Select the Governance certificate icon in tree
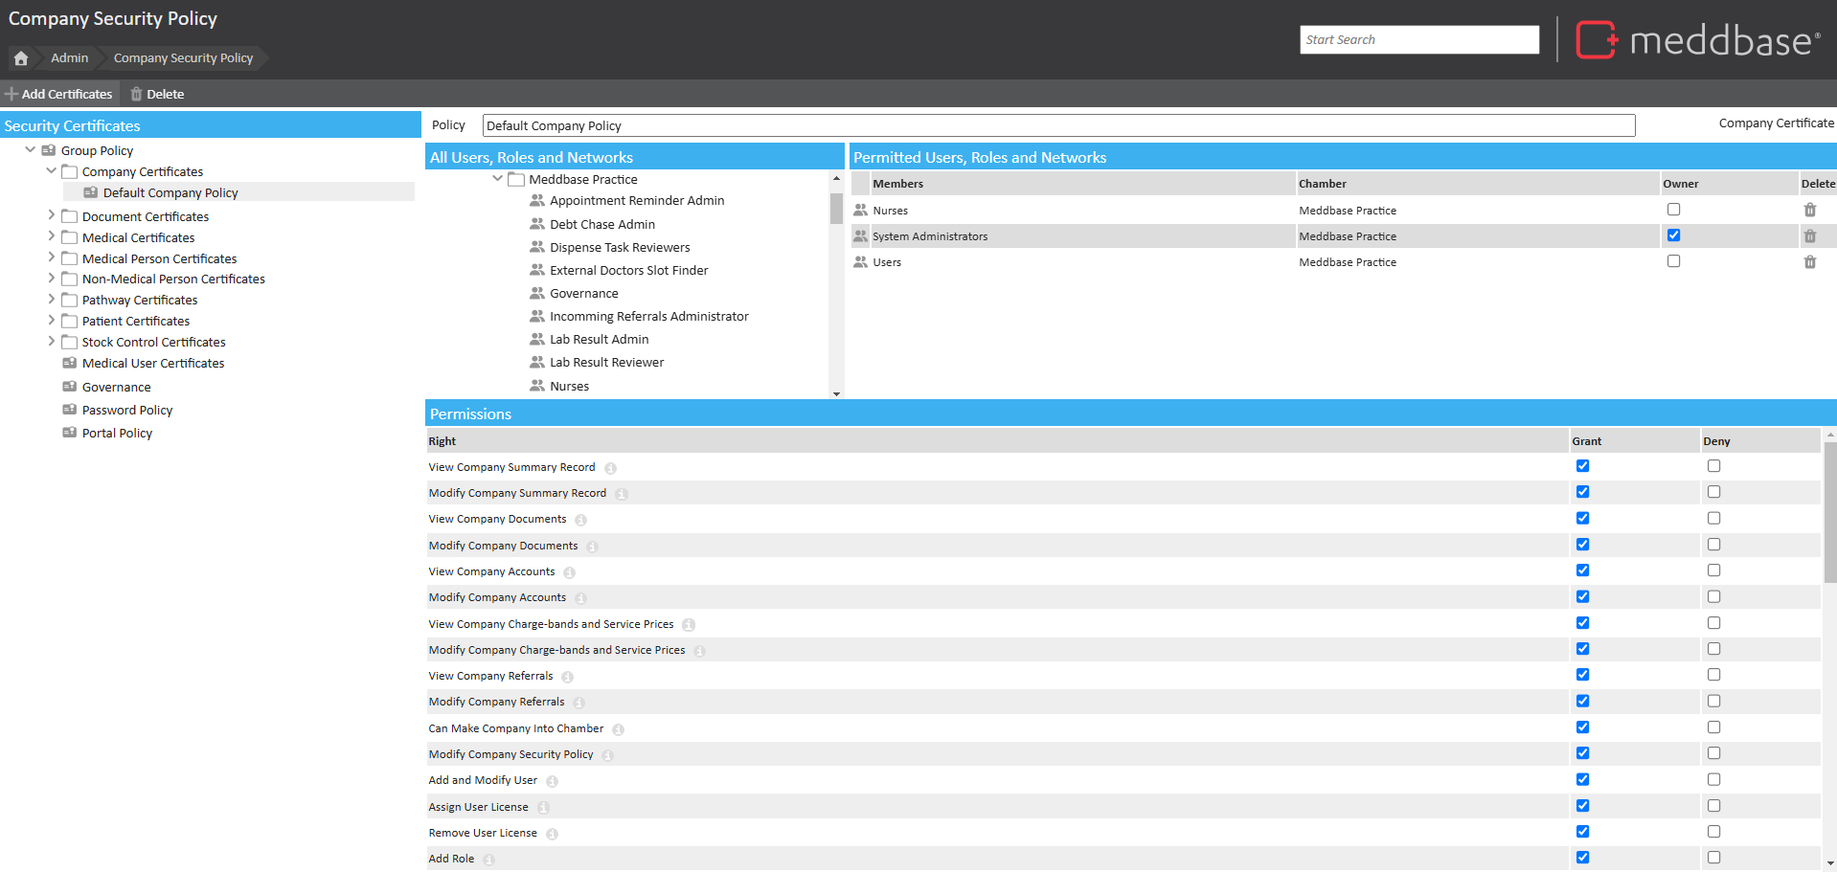The image size is (1837, 872). (69, 387)
